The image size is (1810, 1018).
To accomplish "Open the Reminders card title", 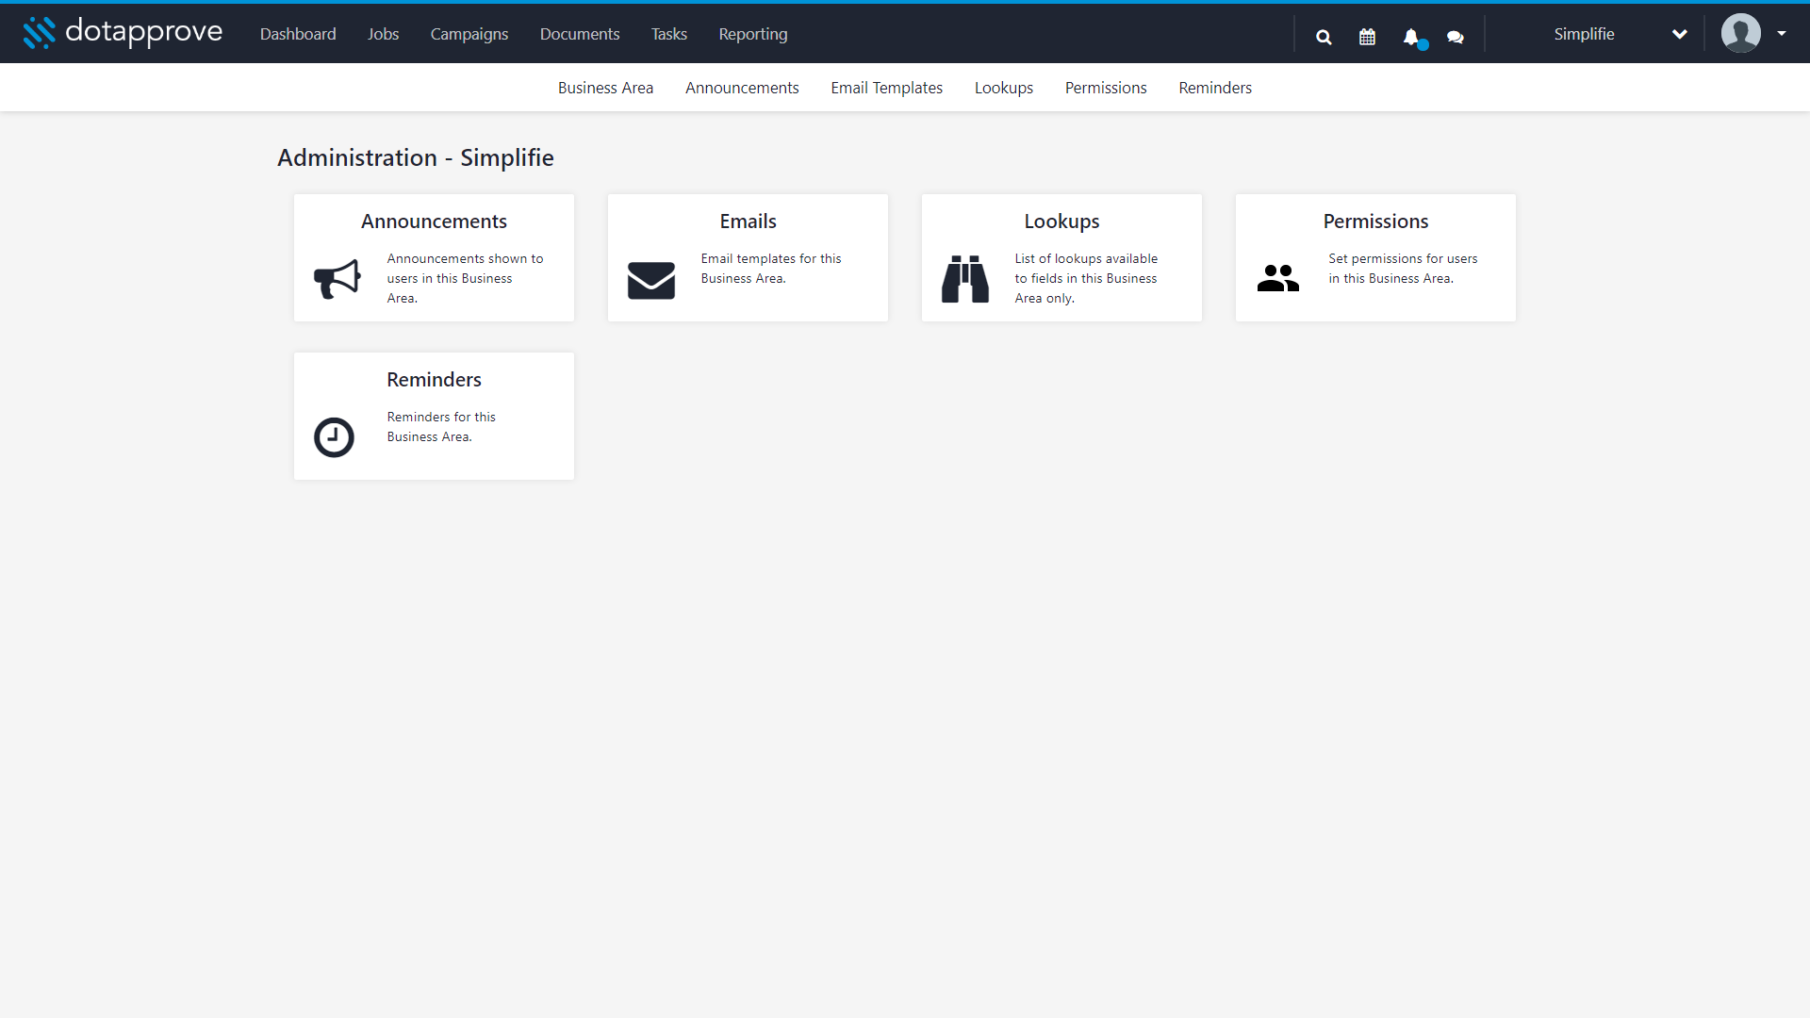I will coord(434,380).
